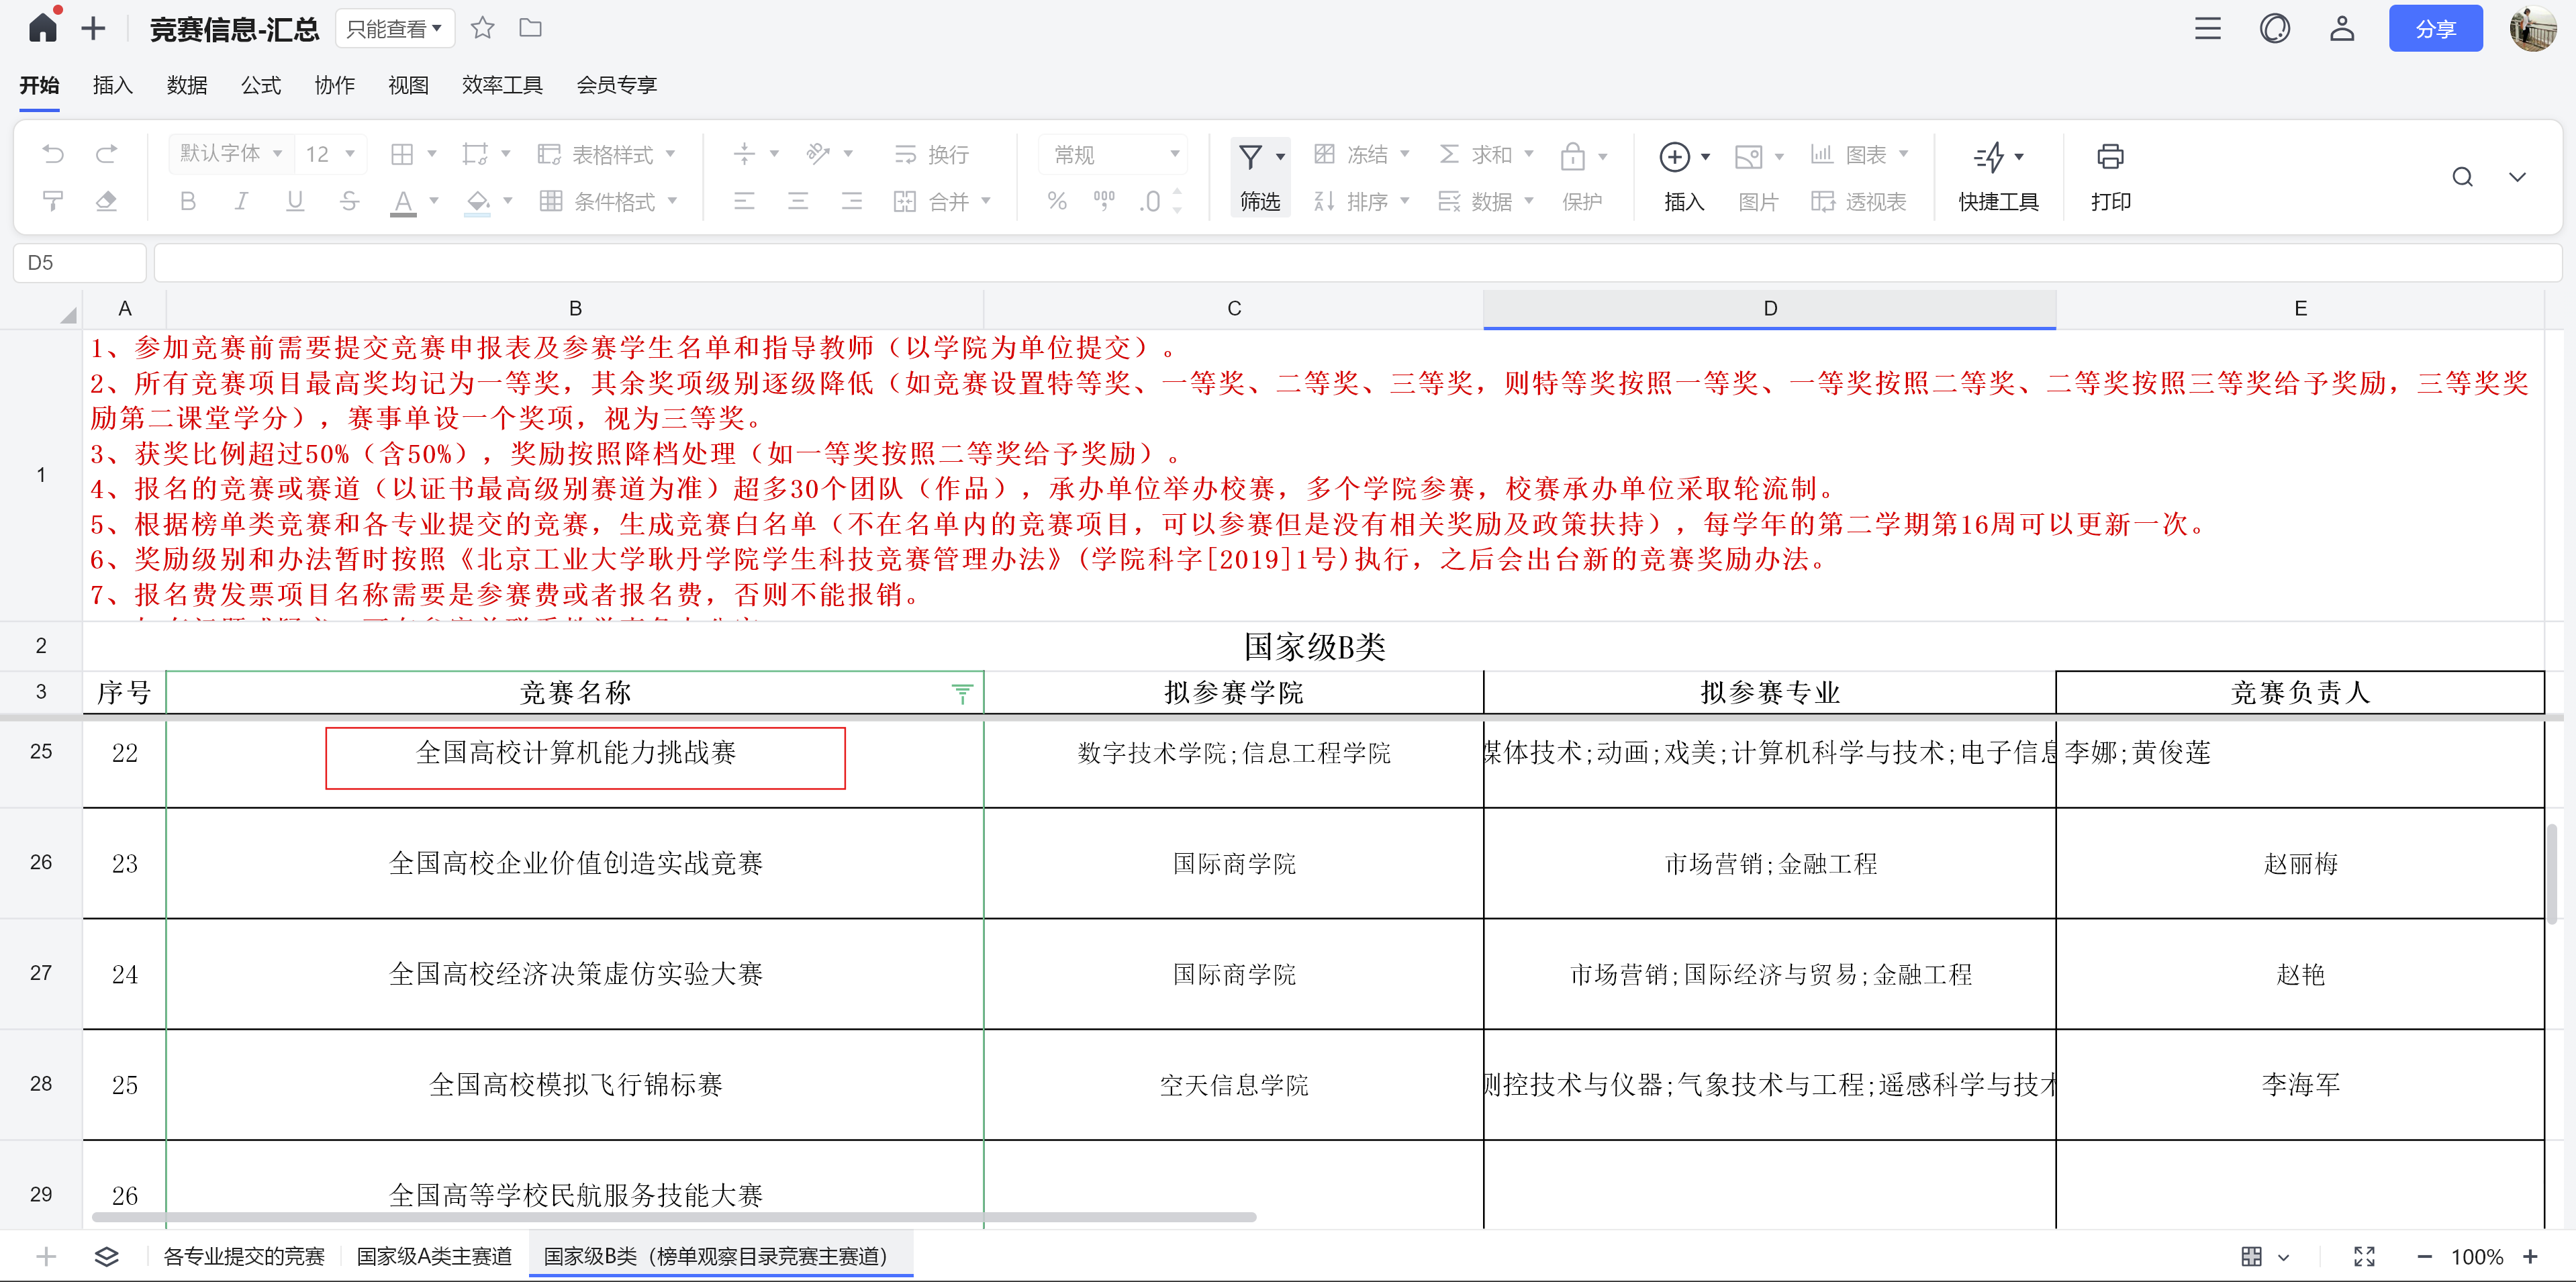This screenshot has width=2576, height=1282.
Task: Click the horizontal scrollbar
Action: pos(674,1217)
